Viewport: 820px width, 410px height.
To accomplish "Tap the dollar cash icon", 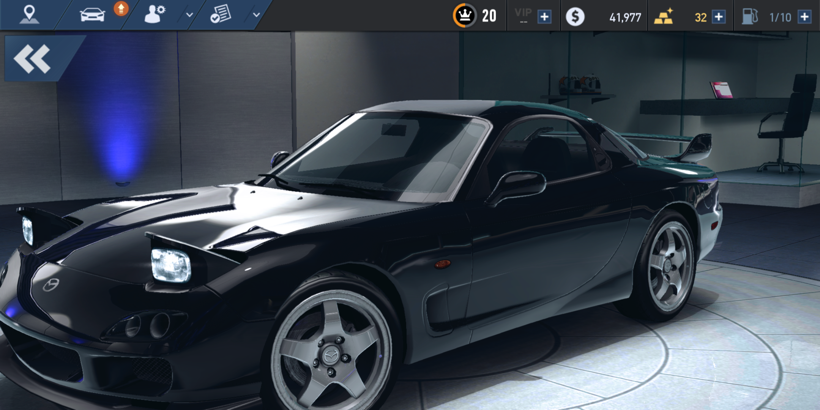I will (x=575, y=17).
